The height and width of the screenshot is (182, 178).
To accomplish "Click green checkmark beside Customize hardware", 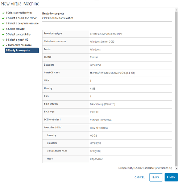I will click(x=3, y=45).
